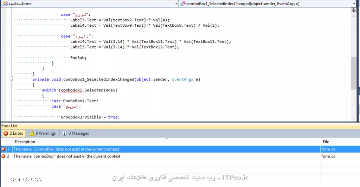The width and height of the screenshot is (360, 187).
Task: Click the 'Label4.Text = Val(TextBox9.Text)' line
Action: pyautogui.click(x=144, y=25)
